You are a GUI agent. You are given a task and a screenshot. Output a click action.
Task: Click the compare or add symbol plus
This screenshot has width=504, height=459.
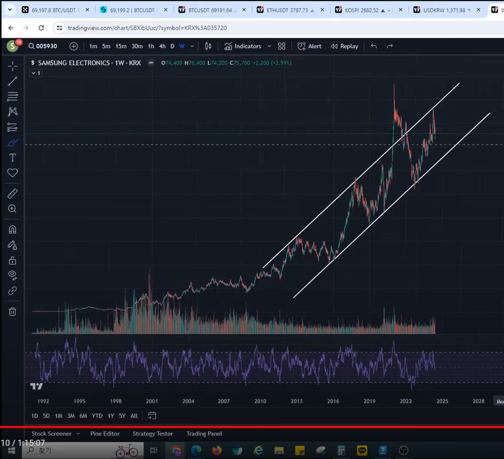(74, 46)
